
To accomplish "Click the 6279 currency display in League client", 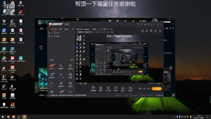I will (x=143, y=21).
